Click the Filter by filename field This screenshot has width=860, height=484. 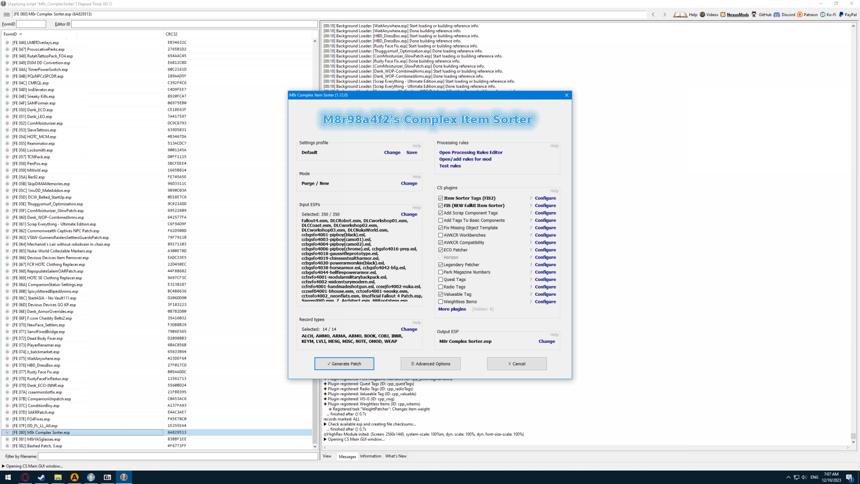[177, 457]
